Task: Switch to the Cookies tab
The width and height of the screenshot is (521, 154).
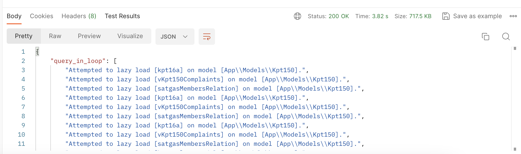Action: click(42, 16)
